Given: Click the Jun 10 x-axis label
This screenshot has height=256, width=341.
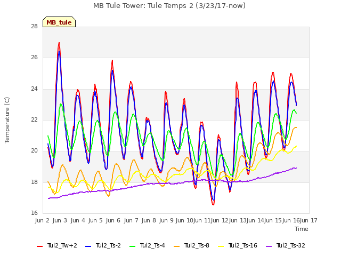Looking at the screenshot, I should [x=184, y=220].
